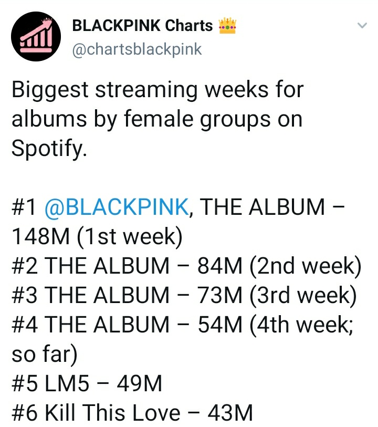Select the word "Spotify." in the tweet
Viewport: 378px width, 427px height.
(49, 149)
